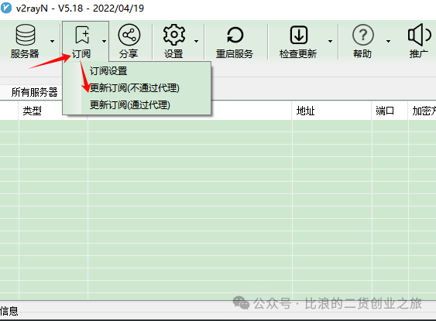The image size is (436, 321).
Task: Open the 分享 share icon
Action: [129, 35]
